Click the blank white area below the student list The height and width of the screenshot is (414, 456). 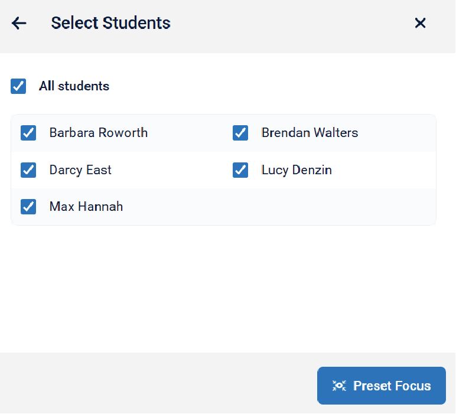[224, 289]
